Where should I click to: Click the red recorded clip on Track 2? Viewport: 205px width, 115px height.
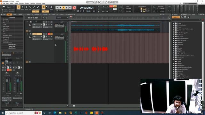91,49
